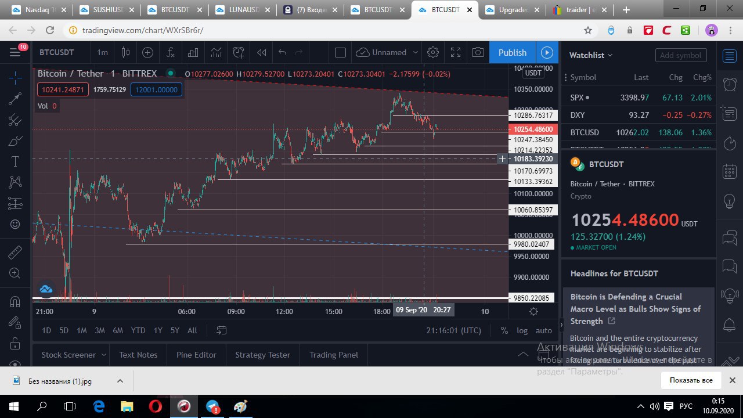Open the Strategy Tester tab
Screen dimensions: 743x418
click(262, 355)
